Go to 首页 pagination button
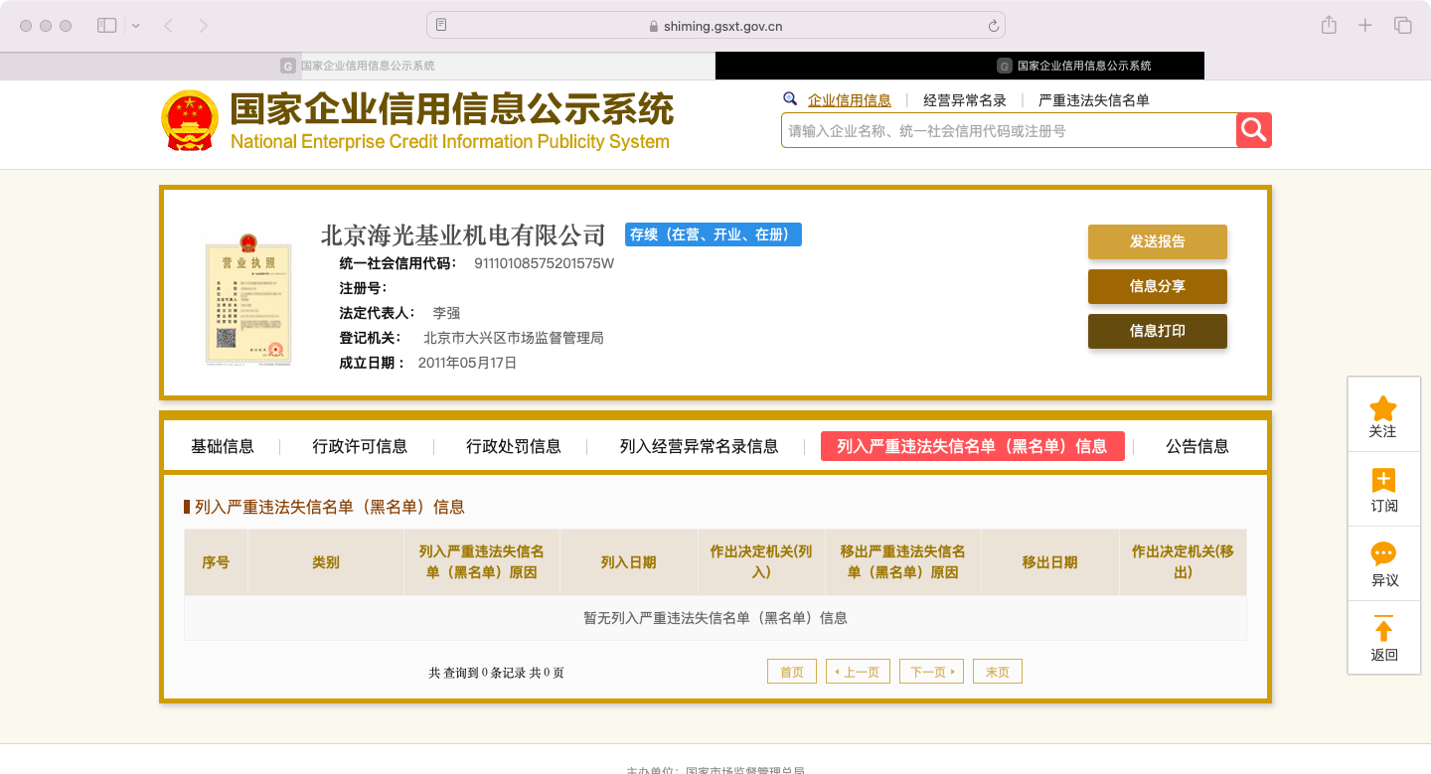The height and width of the screenshot is (774, 1431). (792, 672)
